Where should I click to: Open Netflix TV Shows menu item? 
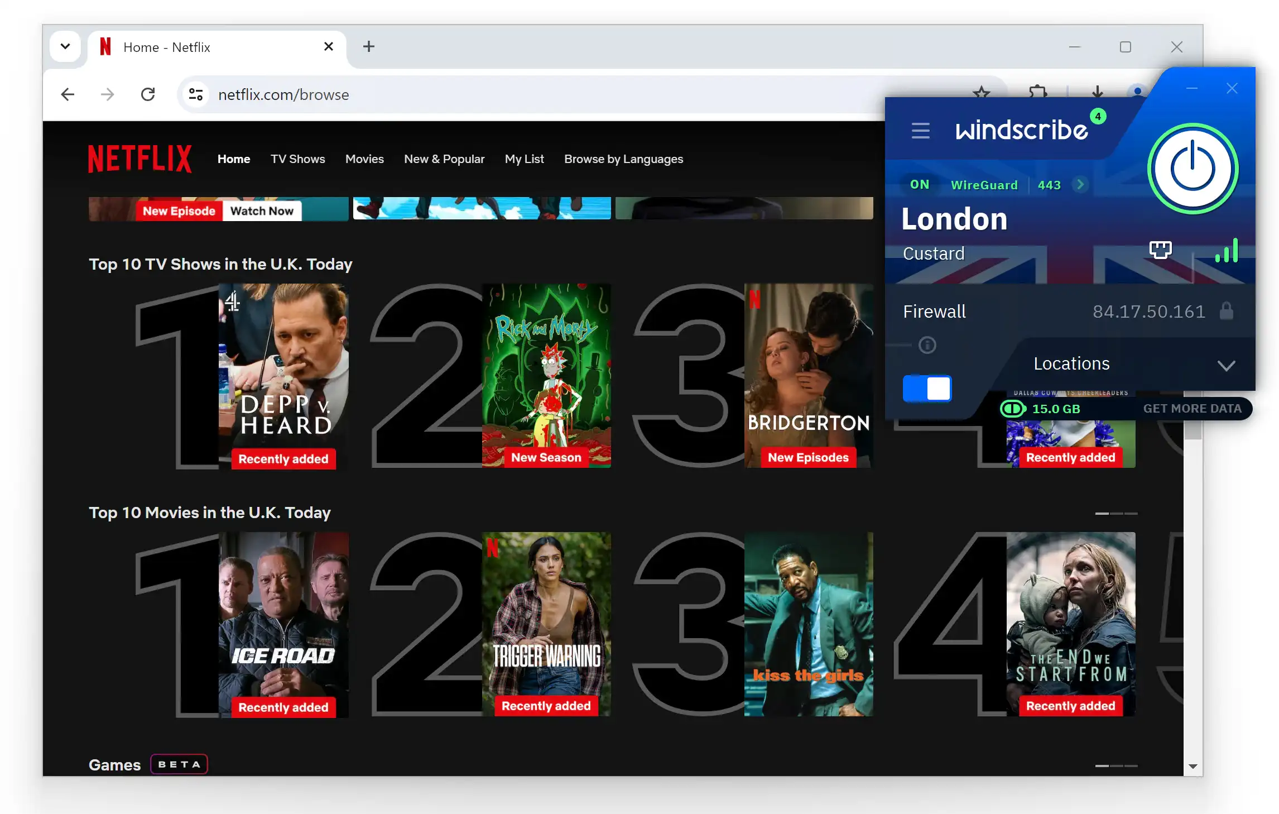pos(297,159)
